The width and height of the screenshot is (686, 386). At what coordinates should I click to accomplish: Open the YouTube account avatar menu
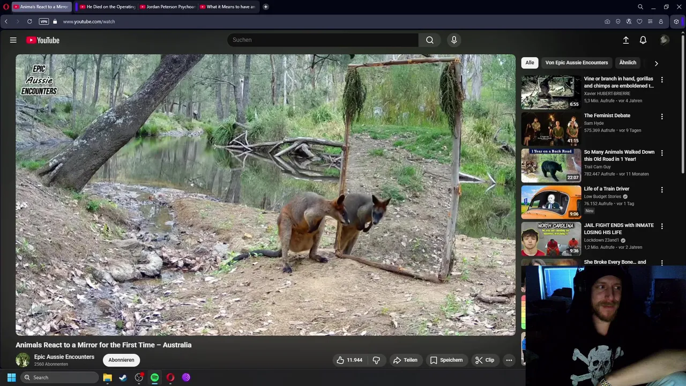(665, 40)
